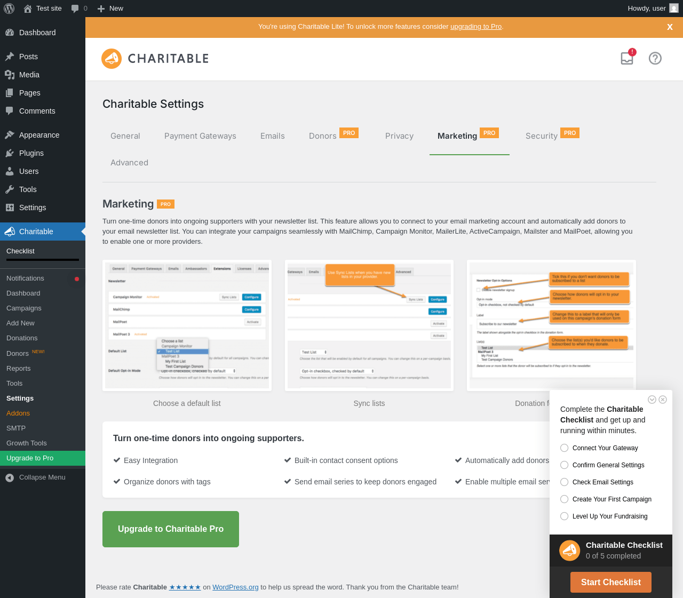Open Comments menu item

[x=43, y=111]
